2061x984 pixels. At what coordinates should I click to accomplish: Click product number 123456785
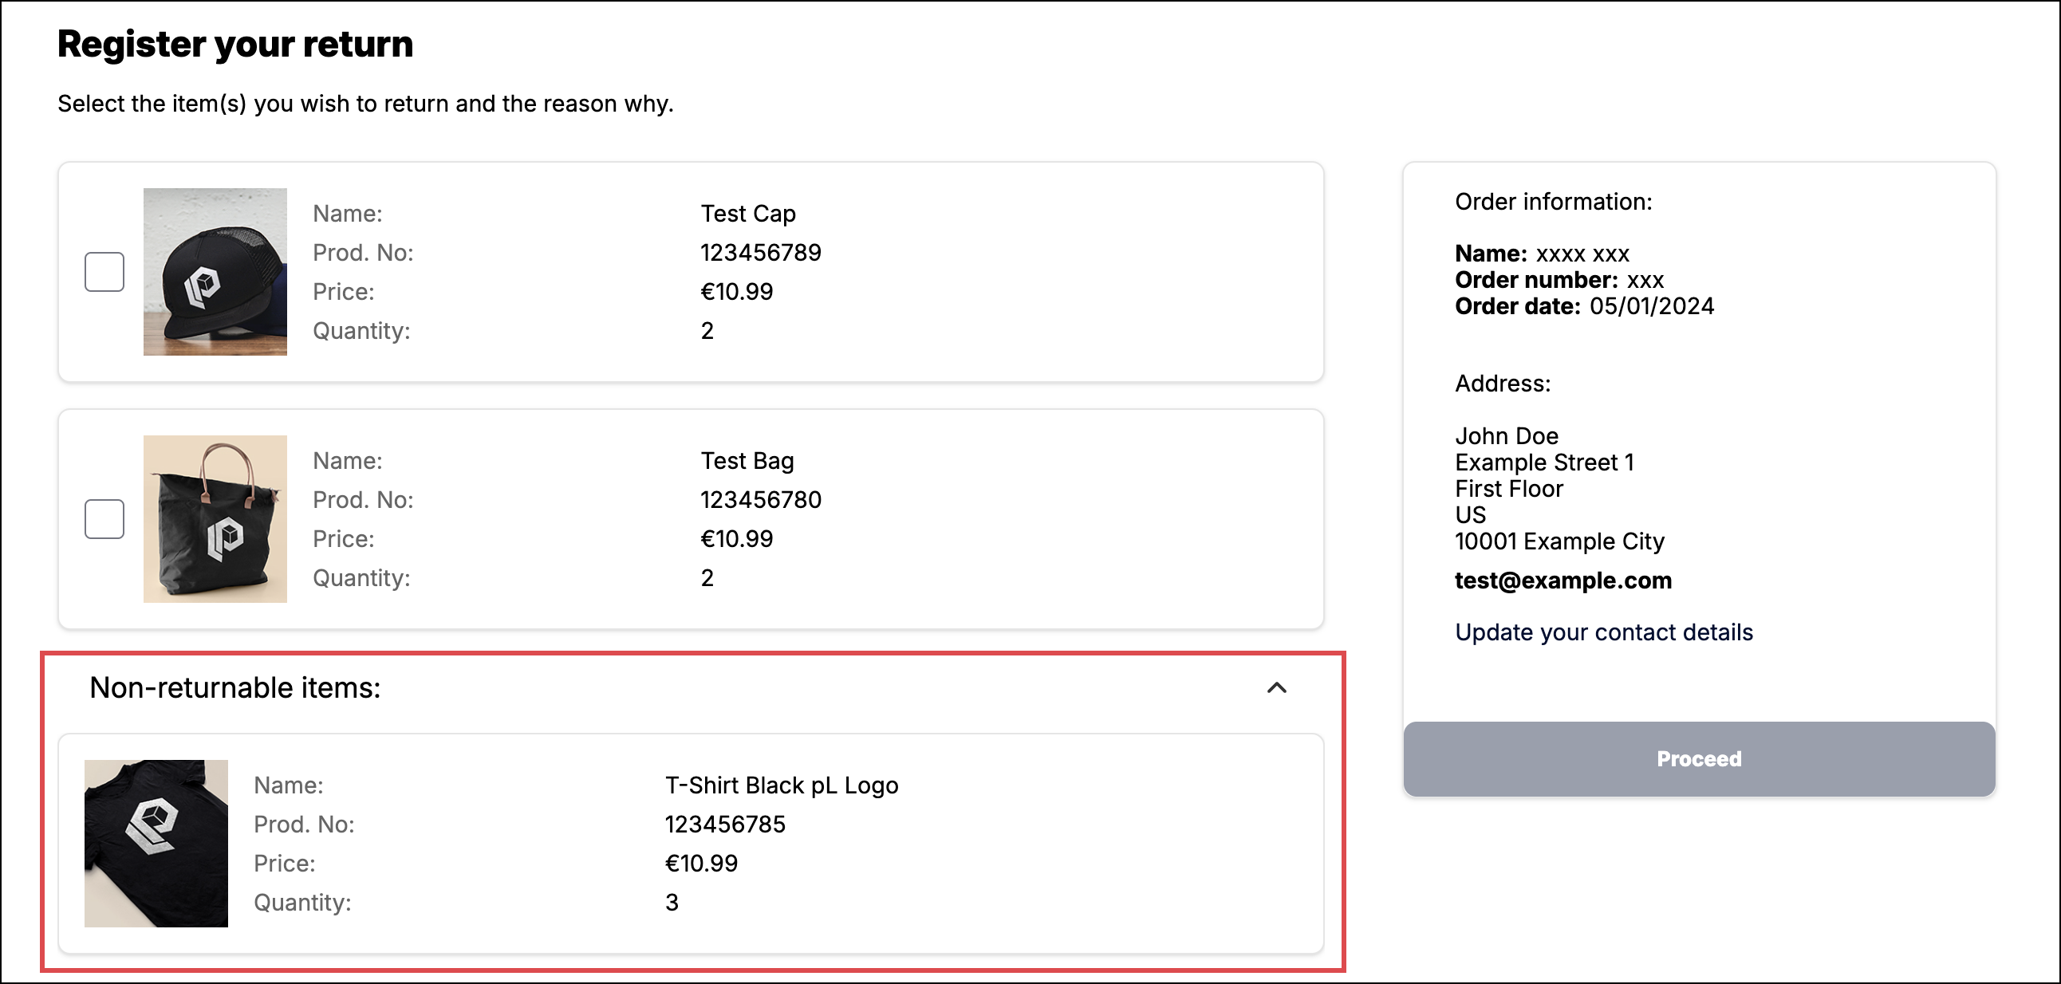(725, 825)
